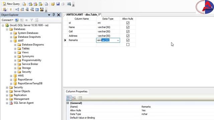Collapse the AMT database node

[11, 41]
